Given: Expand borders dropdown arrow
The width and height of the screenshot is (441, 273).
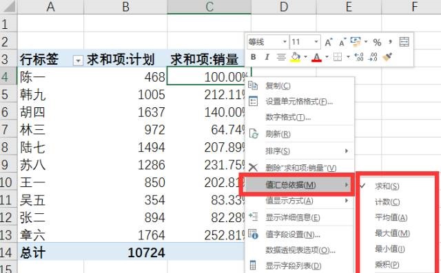Looking at the screenshot, I should (348, 57).
